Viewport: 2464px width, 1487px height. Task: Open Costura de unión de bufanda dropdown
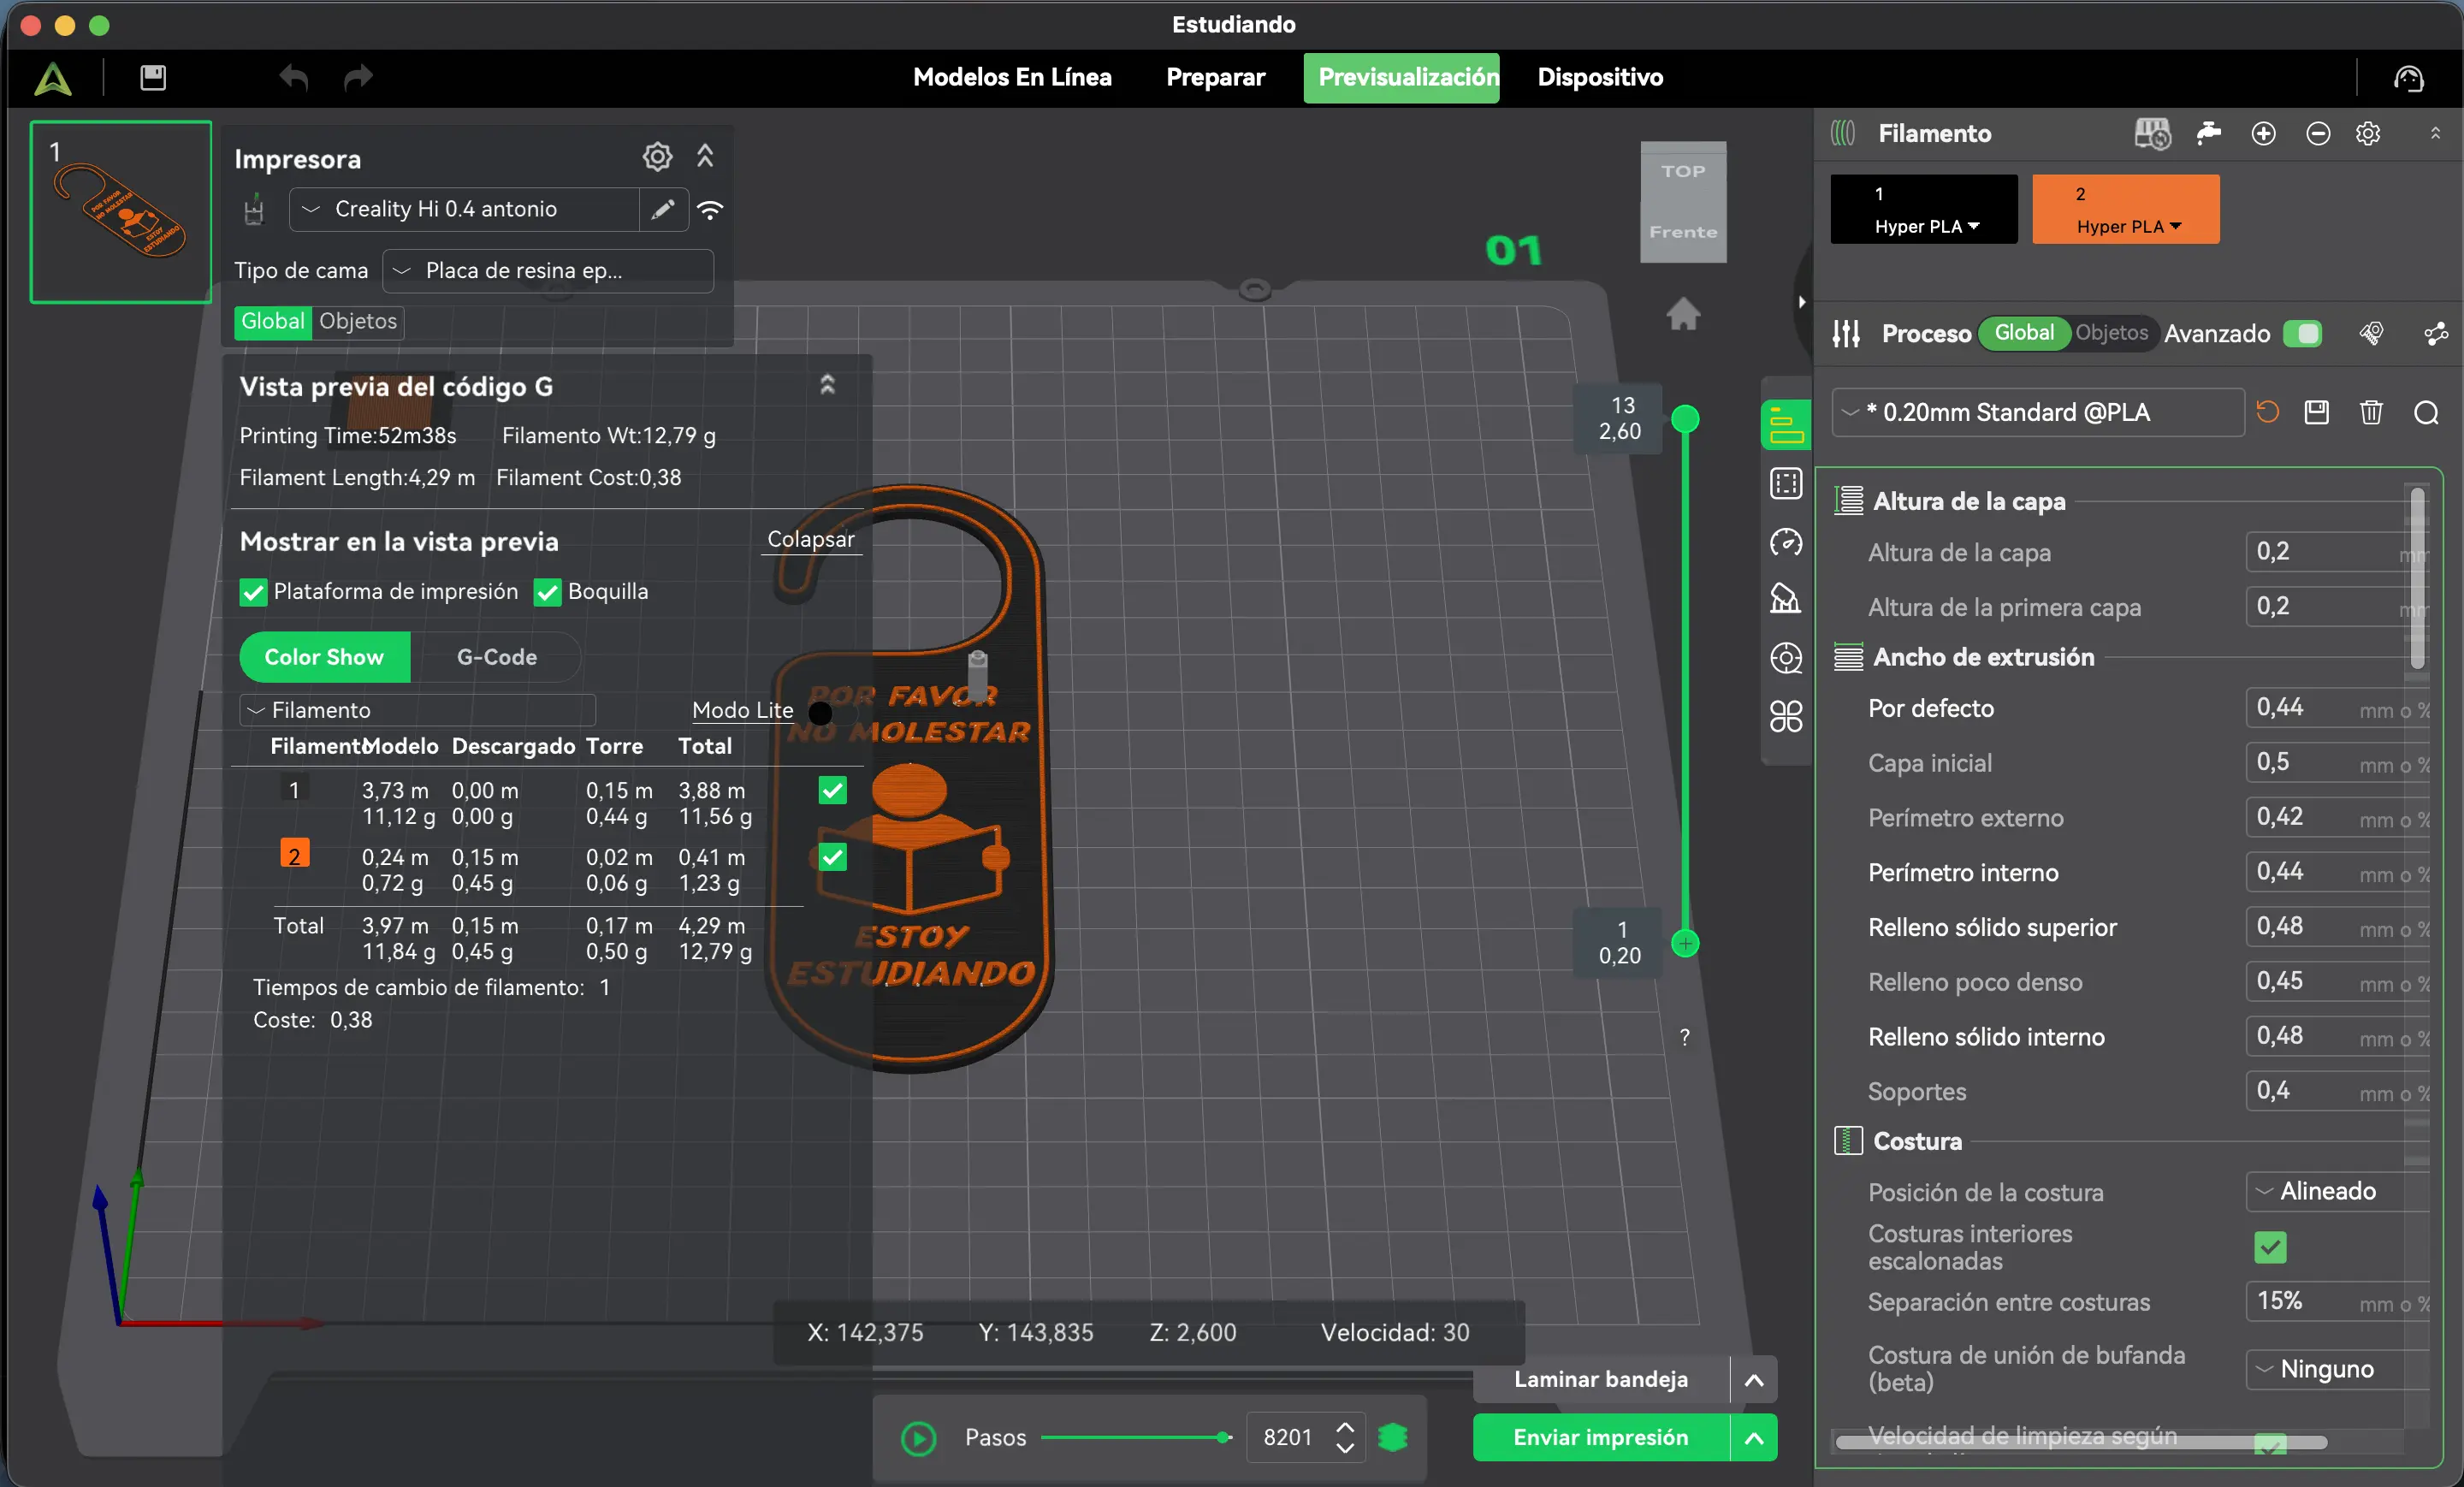(2338, 1369)
